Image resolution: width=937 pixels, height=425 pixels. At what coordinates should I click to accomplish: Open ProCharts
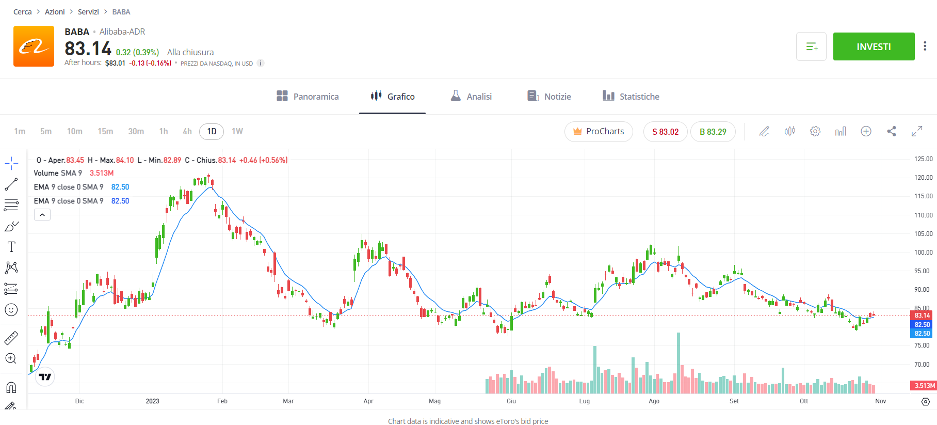coord(599,131)
